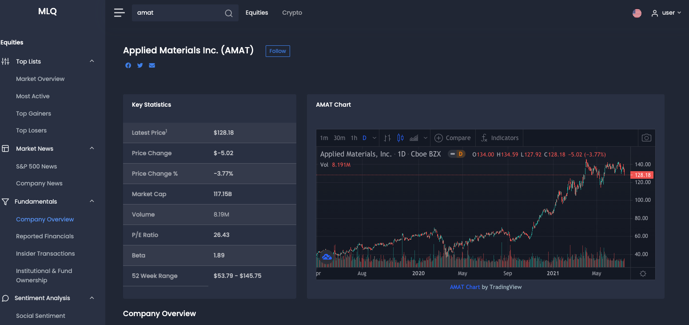The height and width of the screenshot is (325, 689).
Task: Click the 128.18 price label on axis
Action: click(642, 175)
